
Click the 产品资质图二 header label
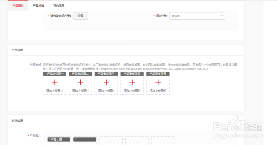click(x=80, y=74)
